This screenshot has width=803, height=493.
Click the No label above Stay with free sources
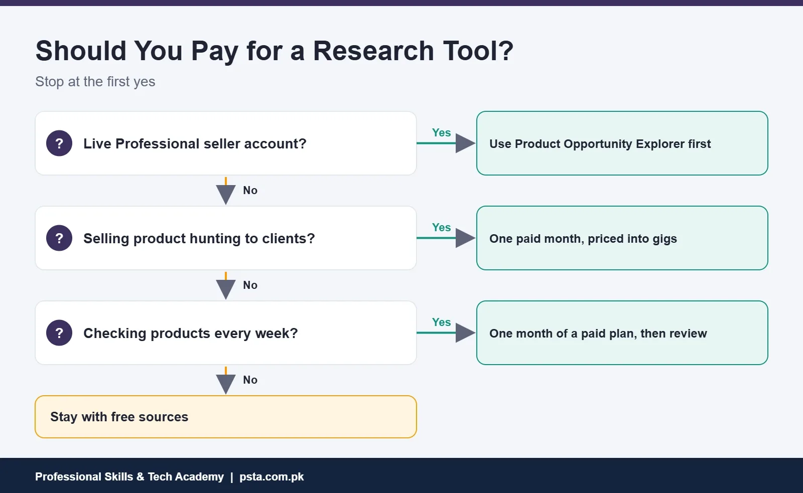(250, 380)
